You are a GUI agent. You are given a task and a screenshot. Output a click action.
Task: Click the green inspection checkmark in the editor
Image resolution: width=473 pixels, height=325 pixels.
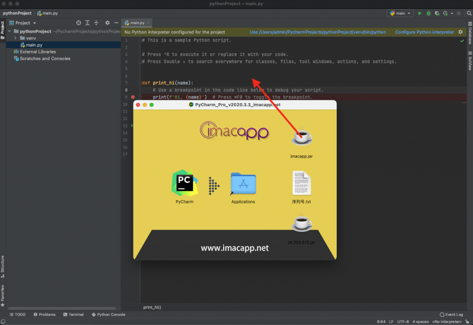click(x=462, y=41)
